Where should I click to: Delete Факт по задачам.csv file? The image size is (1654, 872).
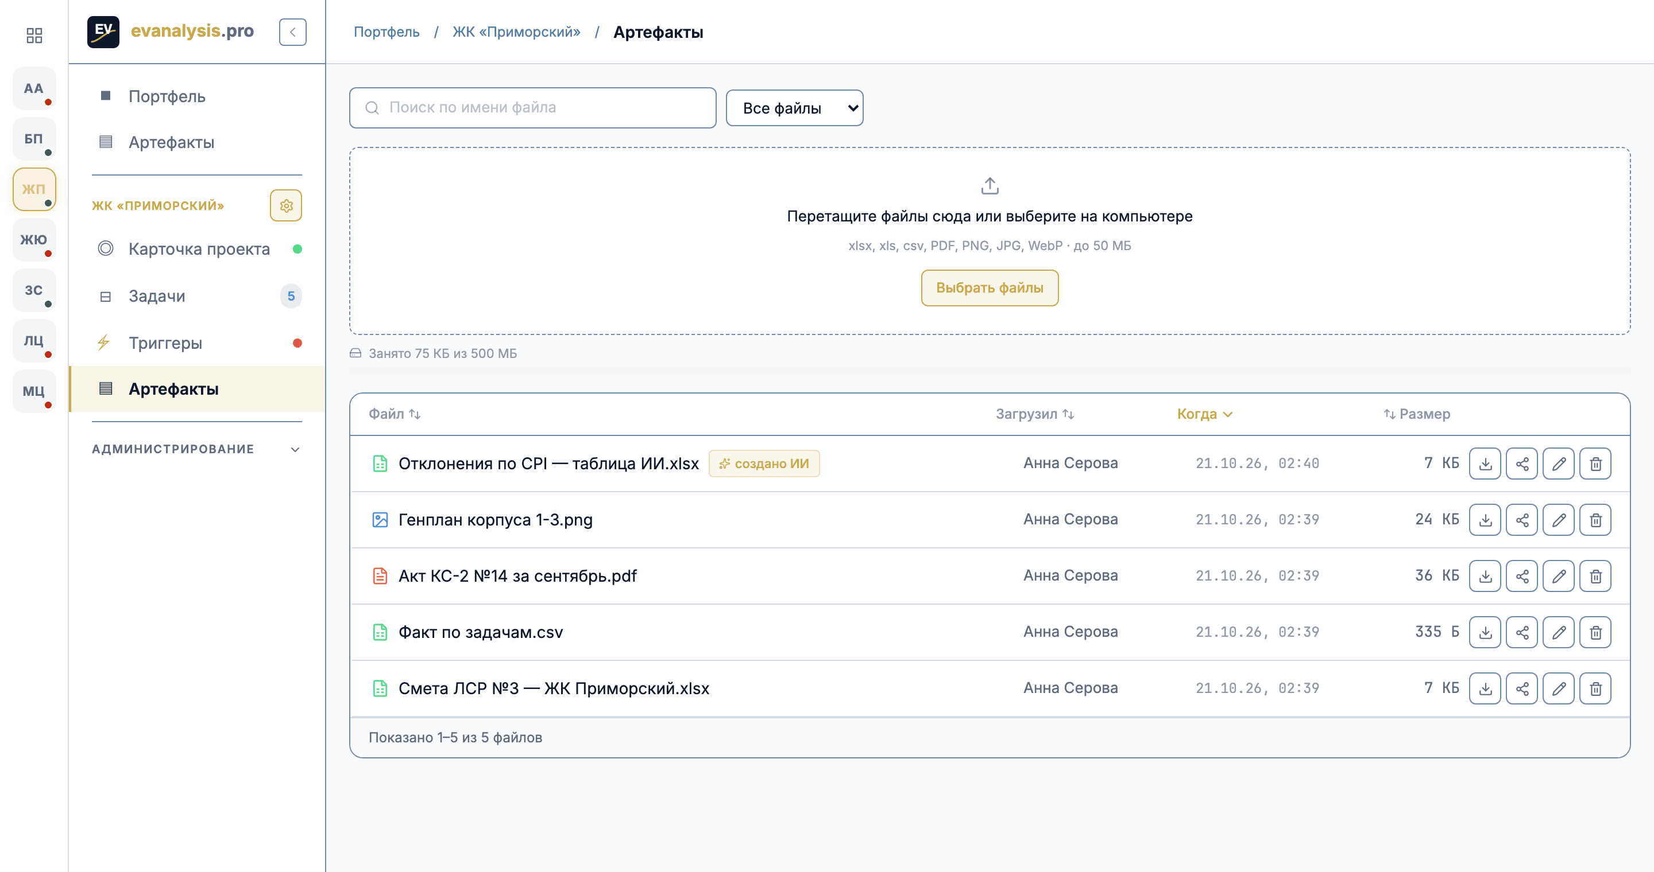pos(1595,633)
